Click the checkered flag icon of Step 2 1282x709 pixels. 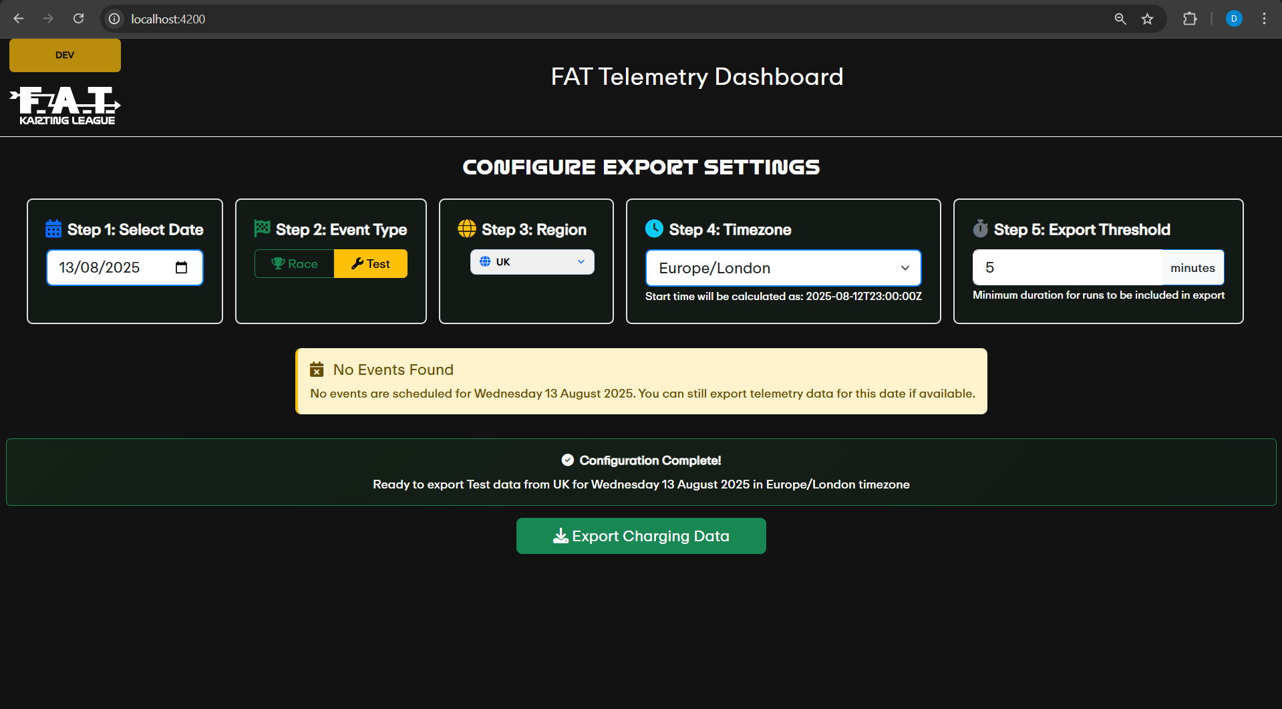click(x=263, y=229)
